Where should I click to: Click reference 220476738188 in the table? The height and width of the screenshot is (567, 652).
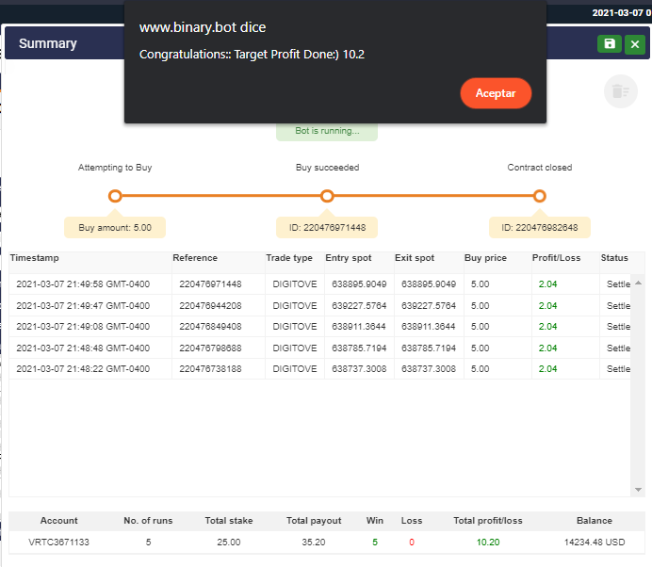point(210,369)
